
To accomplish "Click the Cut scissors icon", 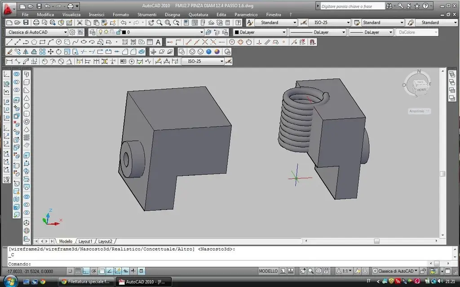I will [80, 22].
